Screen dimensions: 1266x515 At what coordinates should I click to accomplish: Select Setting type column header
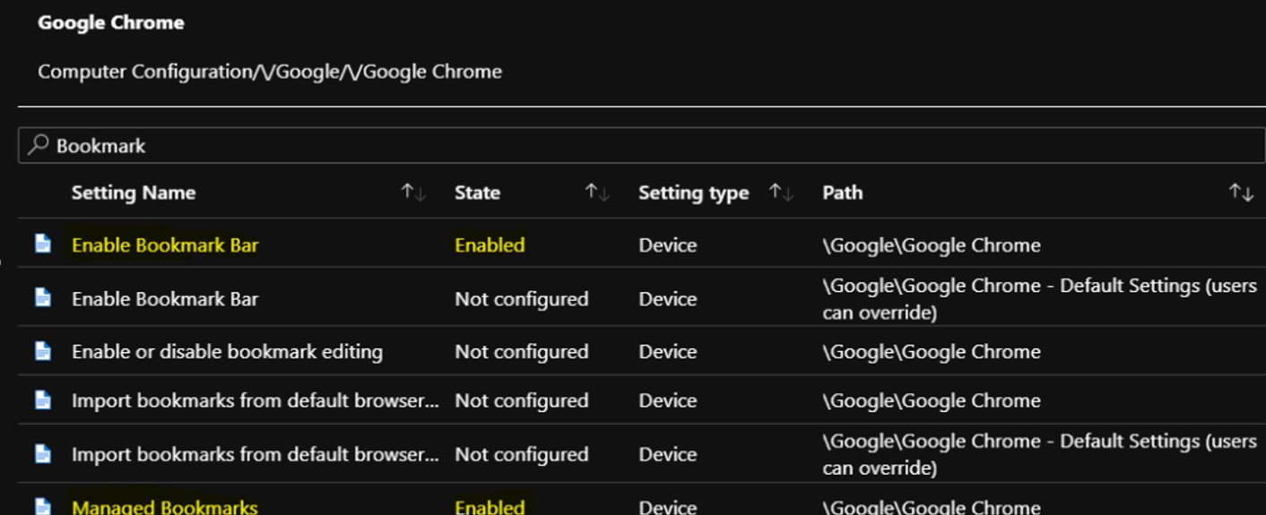693,193
